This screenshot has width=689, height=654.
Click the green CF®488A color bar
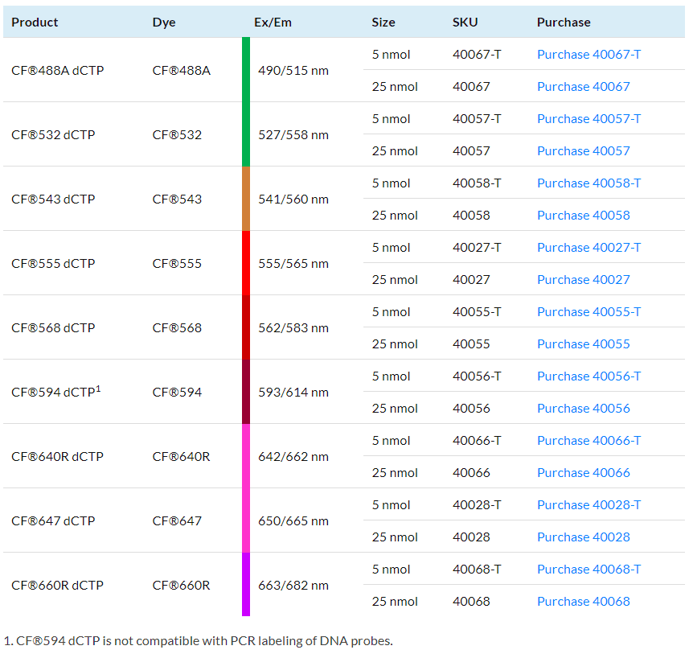coord(246,70)
